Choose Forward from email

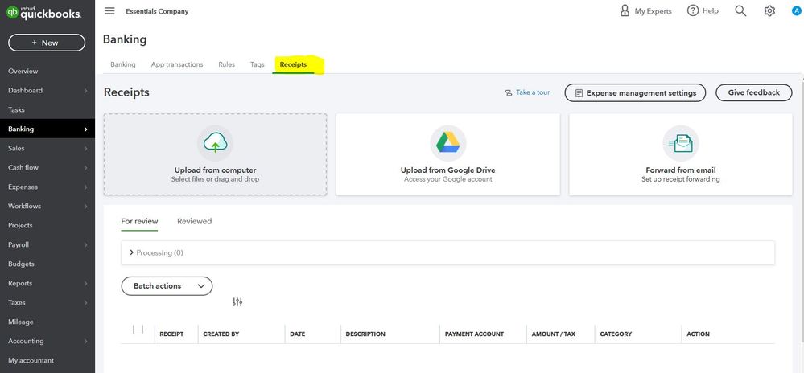coord(680,154)
